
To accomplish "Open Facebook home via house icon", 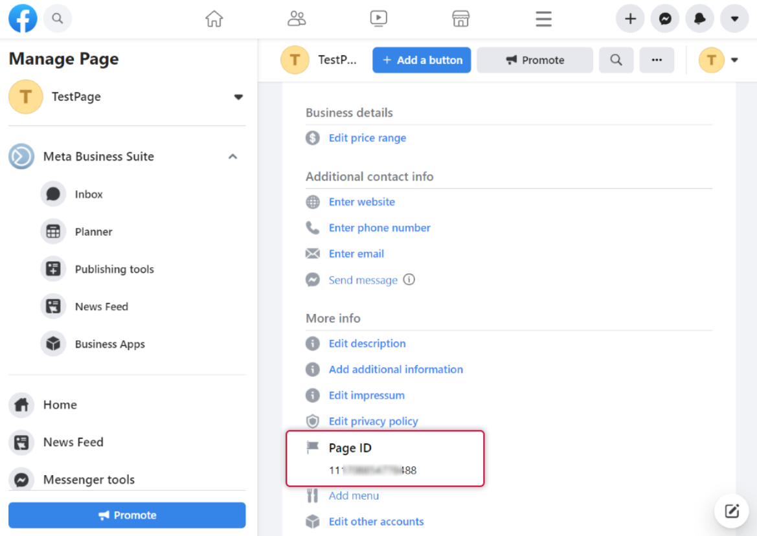I will [x=214, y=19].
